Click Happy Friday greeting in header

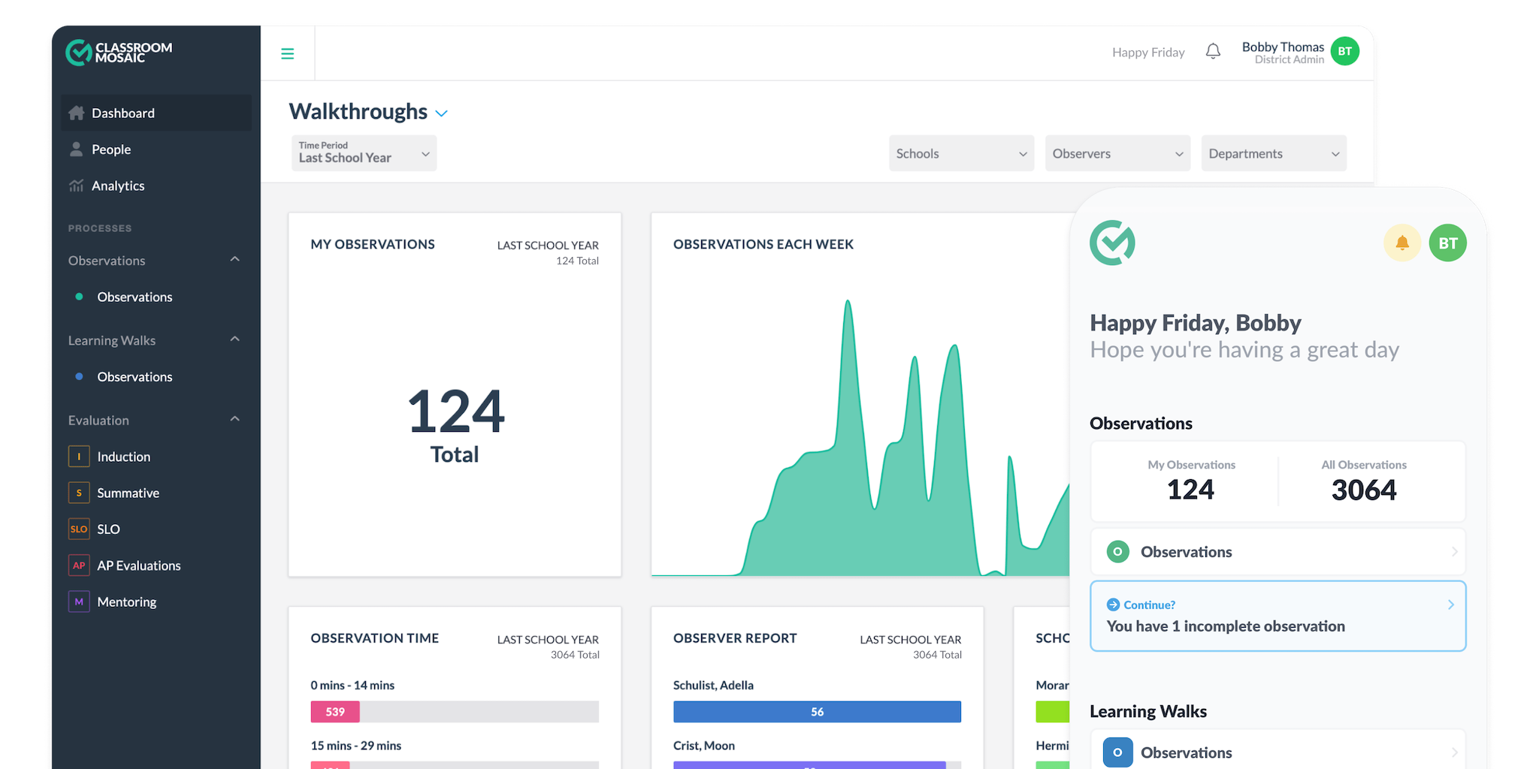(1148, 52)
